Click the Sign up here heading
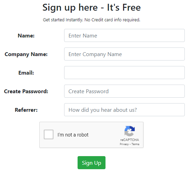 click(x=91, y=8)
